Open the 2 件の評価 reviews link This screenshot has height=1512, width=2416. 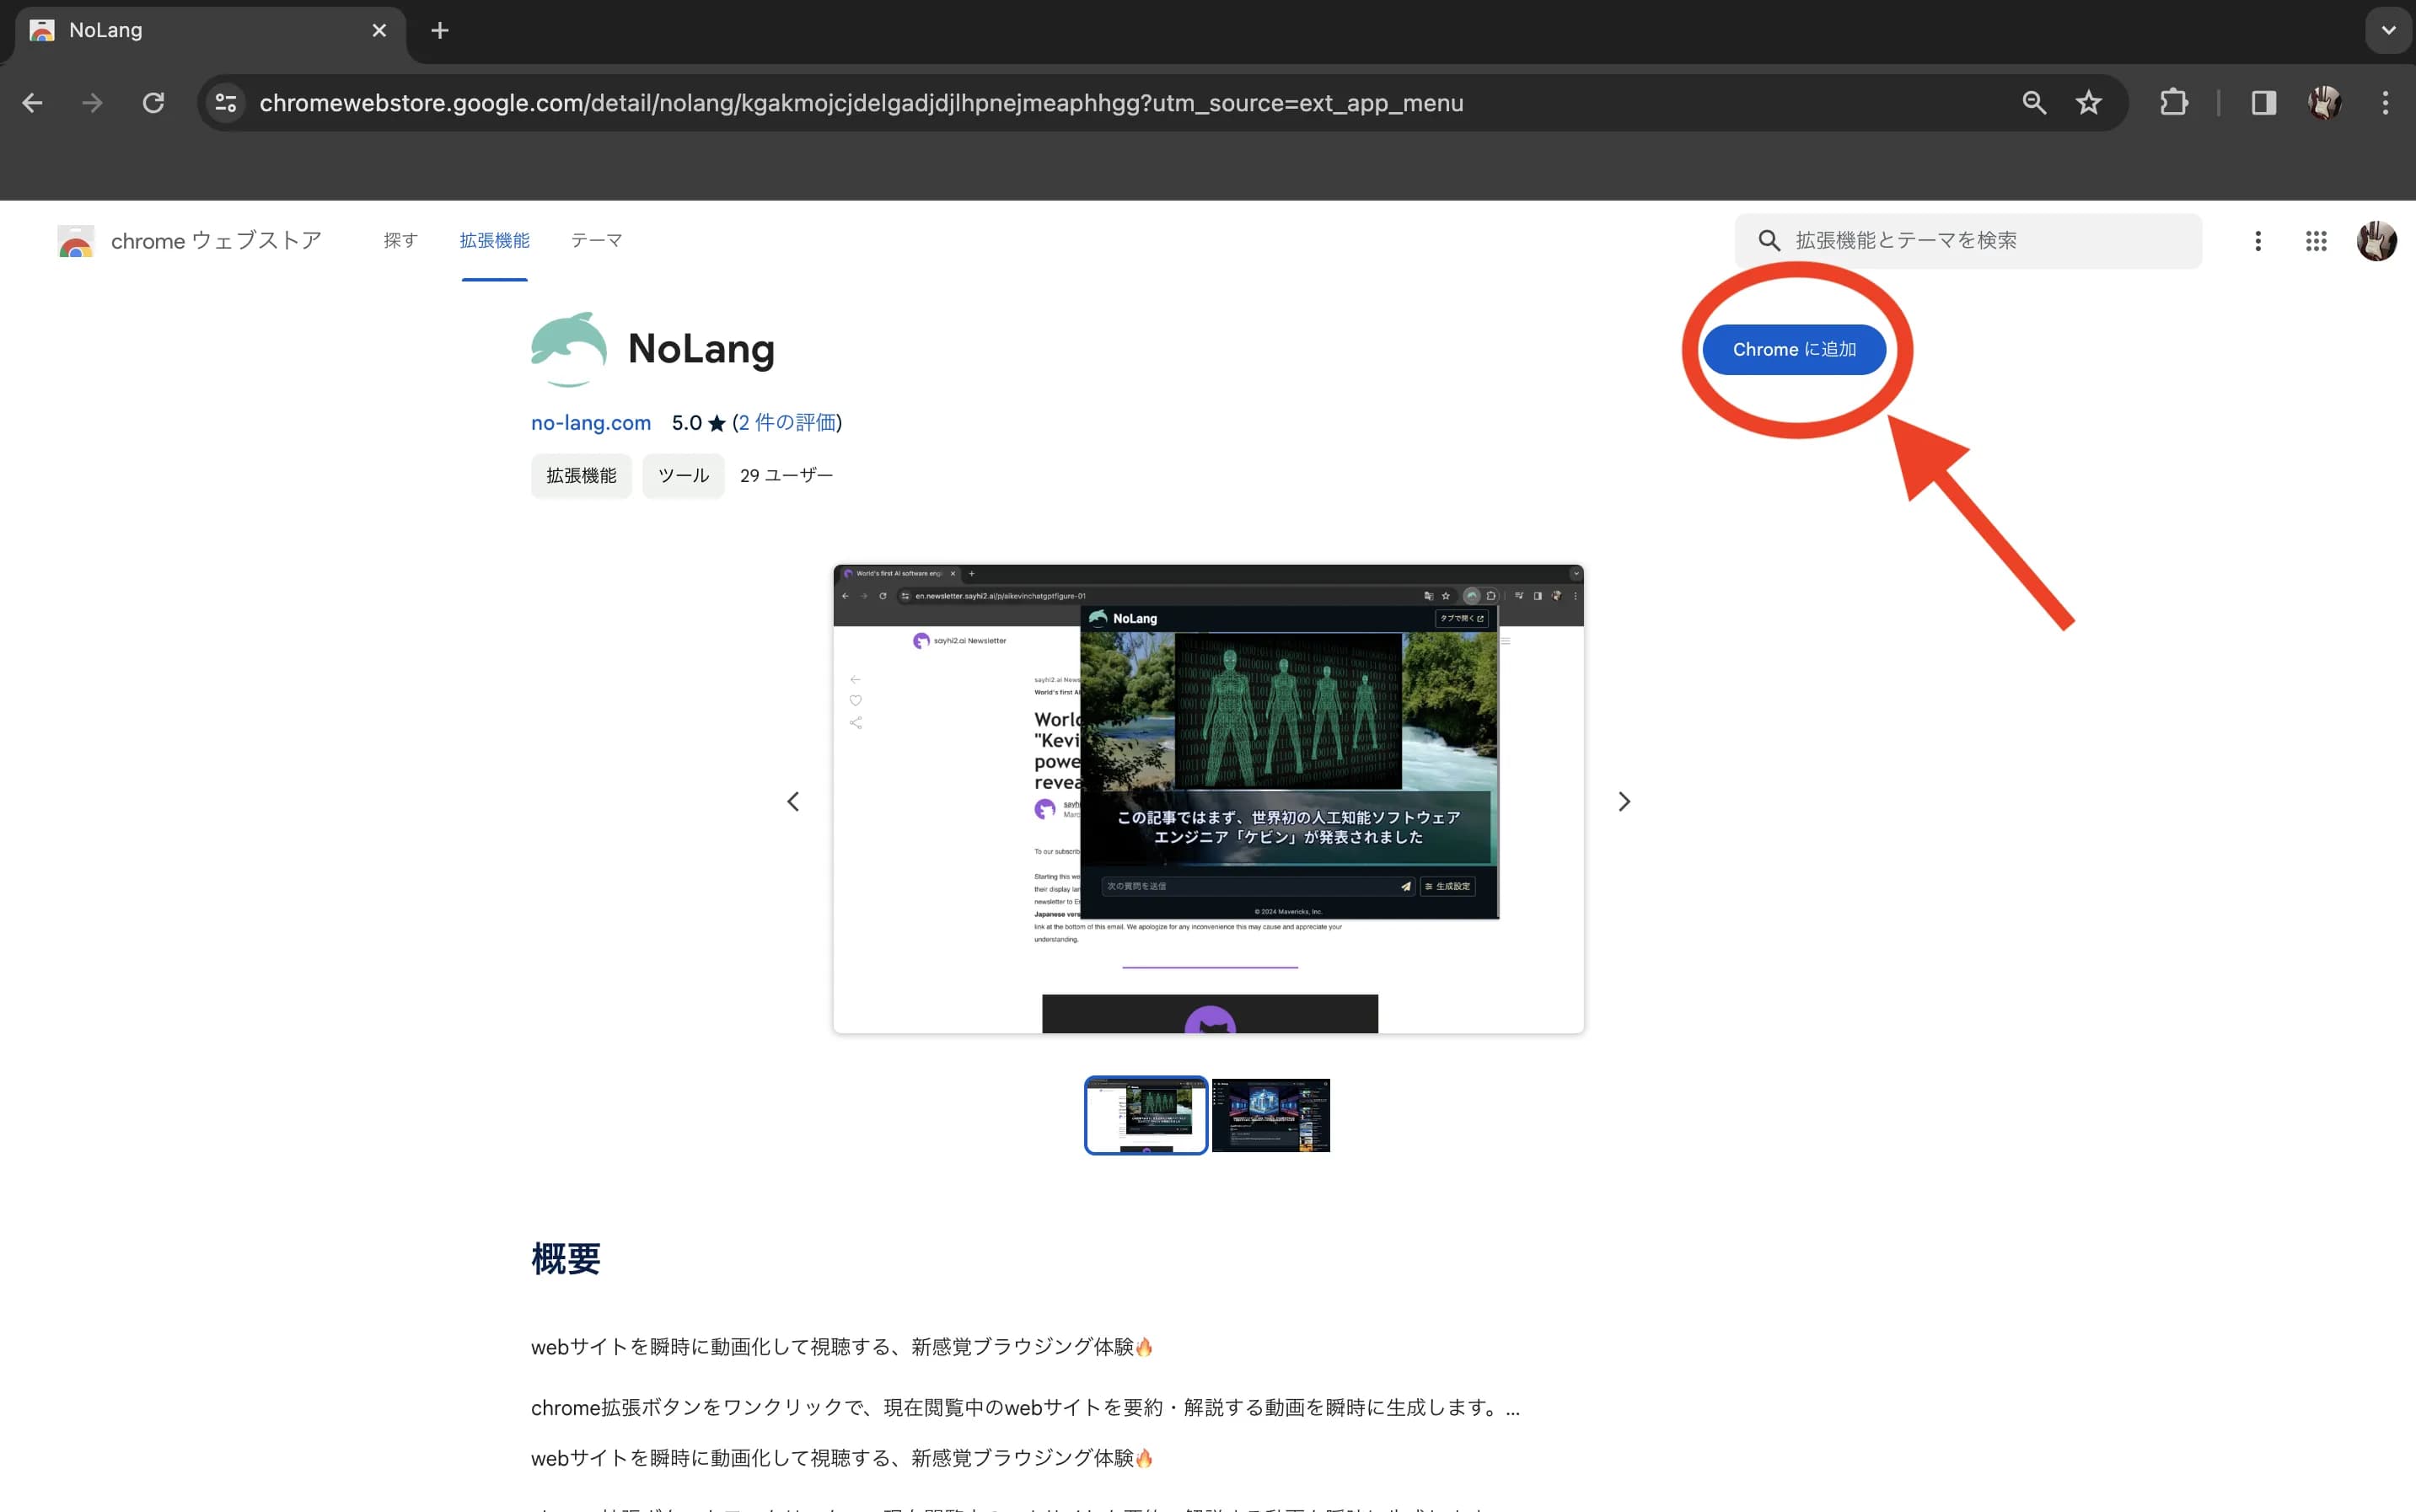788,423
